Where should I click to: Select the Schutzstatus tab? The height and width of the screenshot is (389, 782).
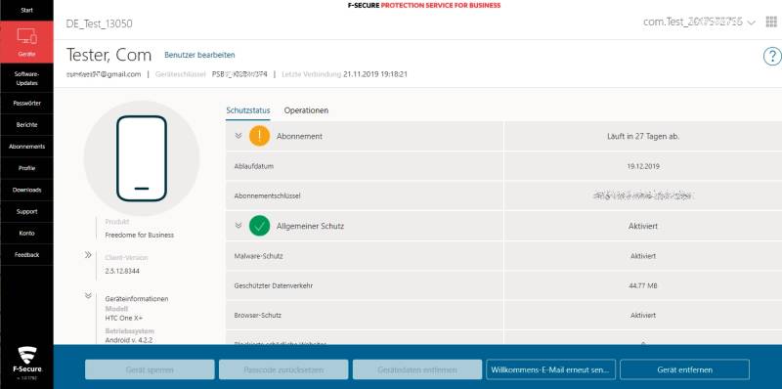point(248,110)
